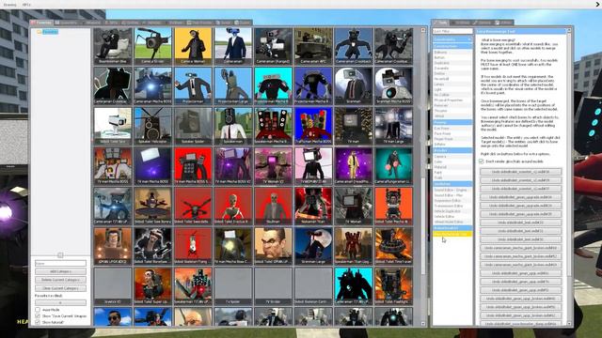This screenshot has height=338, width=602.
Task: Toggle Show "Save Current Weapon" checkbox
Action: (x=38, y=315)
